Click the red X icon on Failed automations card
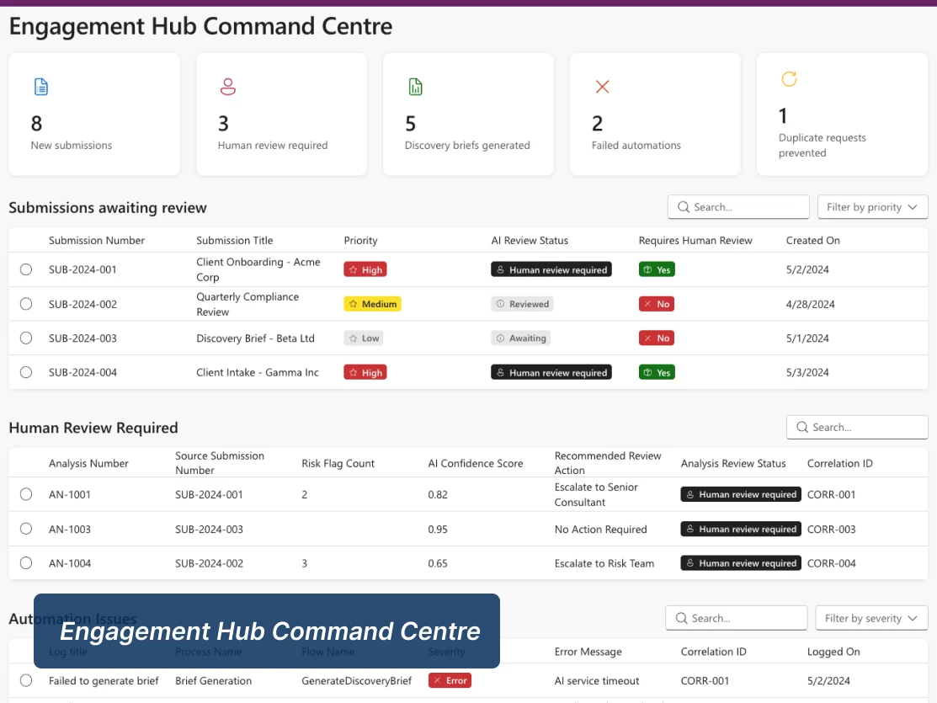Image resolution: width=937 pixels, height=703 pixels. (x=603, y=88)
